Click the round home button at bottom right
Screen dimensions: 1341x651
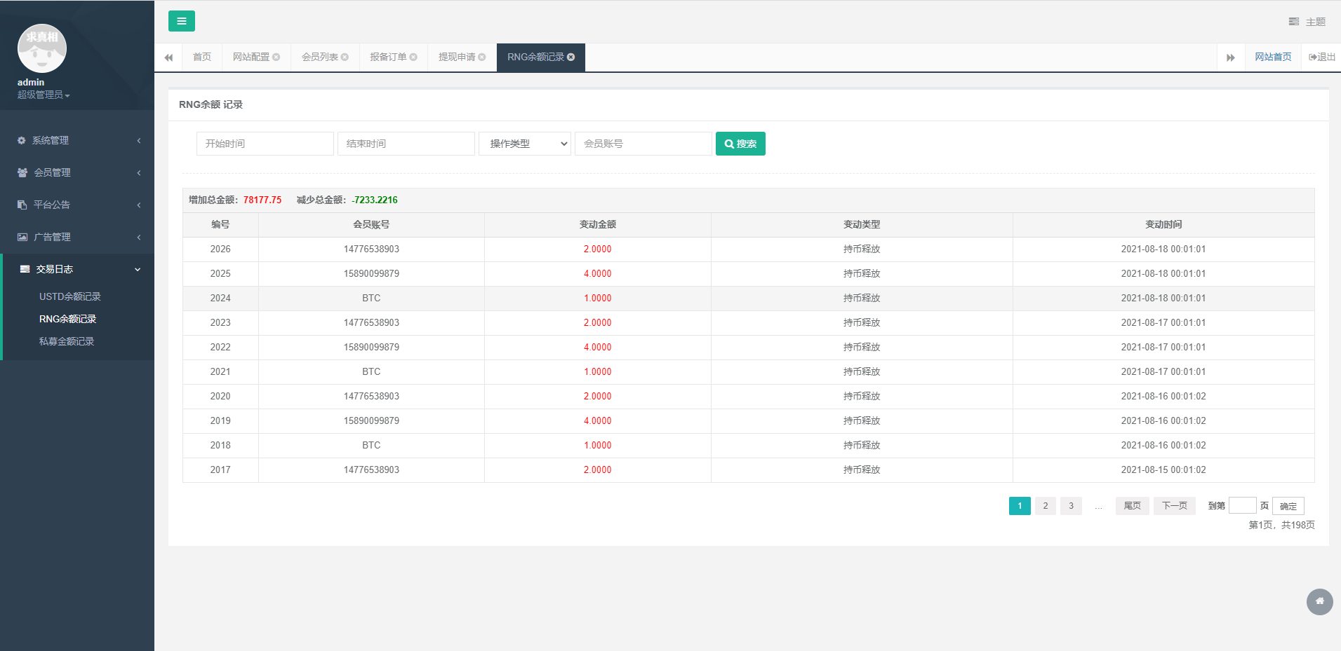tap(1319, 601)
